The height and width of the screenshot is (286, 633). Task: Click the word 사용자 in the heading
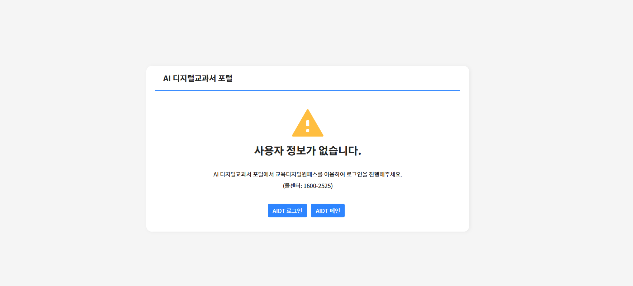(x=269, y=151)
